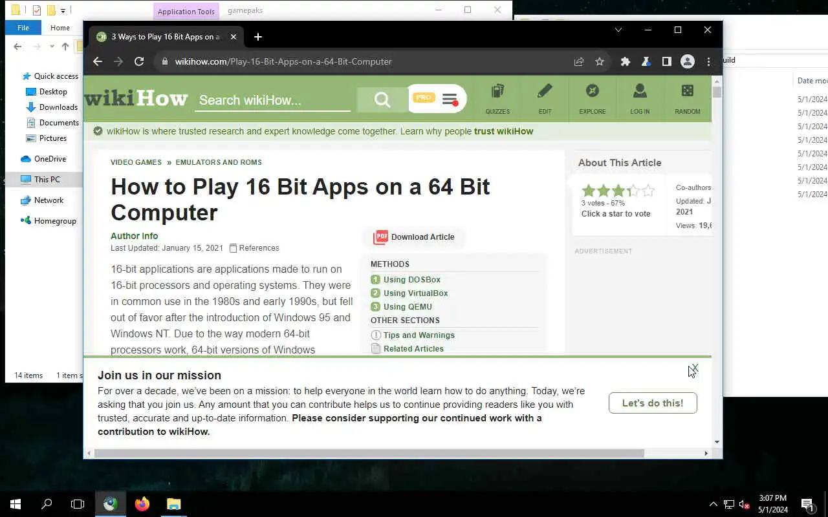Click the Chrome tab search chevron
The width and height of the screenshot is (828, 517).
click(x=618, y=30)
